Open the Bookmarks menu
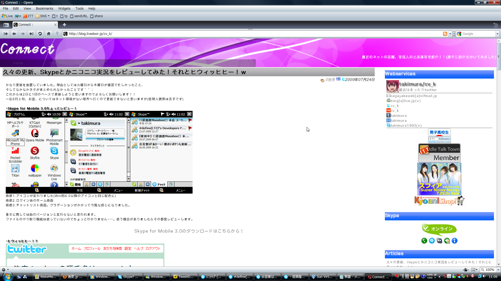 click(45, 9)
